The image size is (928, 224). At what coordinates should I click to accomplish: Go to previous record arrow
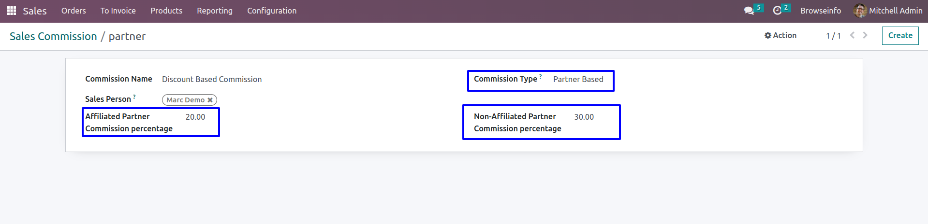click(852, 35)
